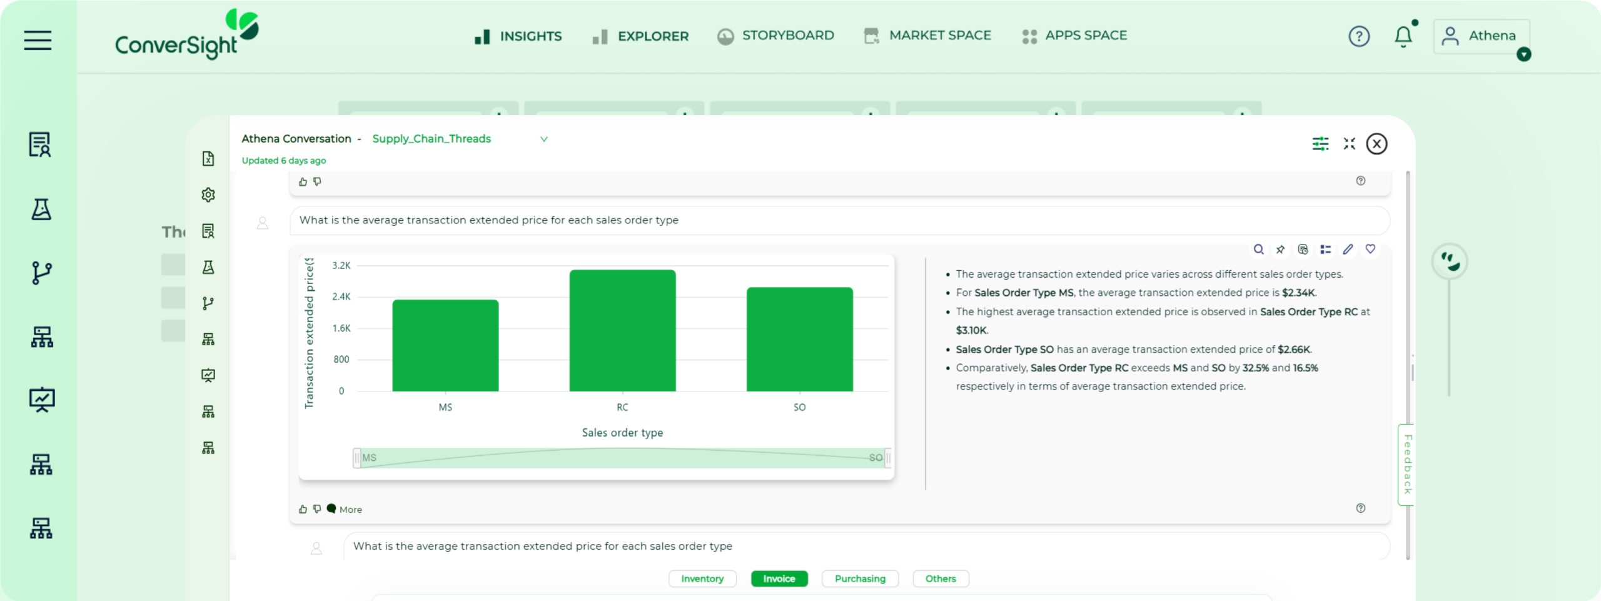Open the help icon of the top answer

(x=1361, y=181)
